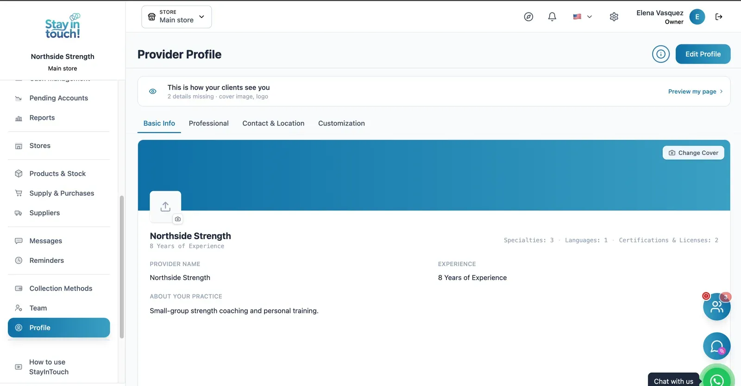Switch to the Basic Info tab
The image size is (741, 386).
coord(159,124)
